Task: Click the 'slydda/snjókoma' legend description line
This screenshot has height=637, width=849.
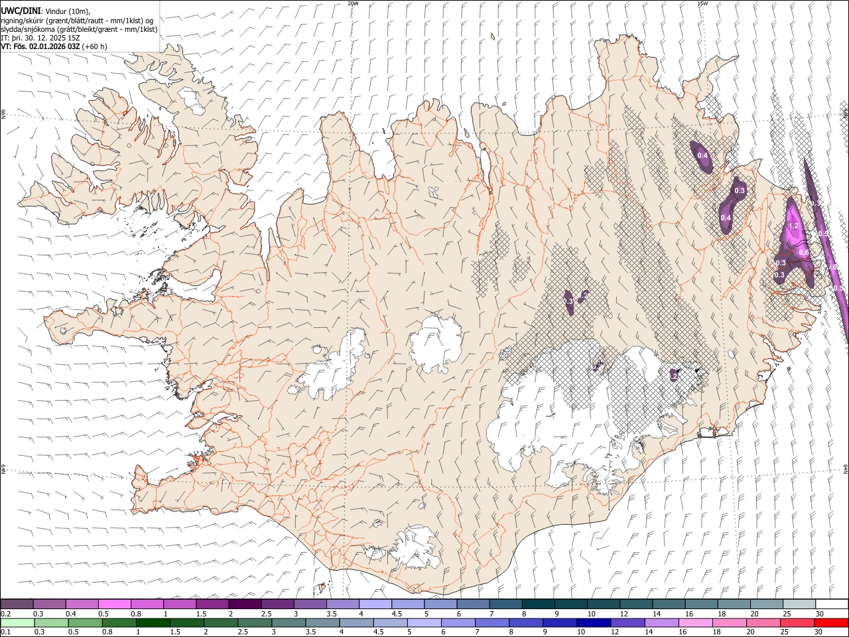Action: pyautogui.click(x=79, y=29)
